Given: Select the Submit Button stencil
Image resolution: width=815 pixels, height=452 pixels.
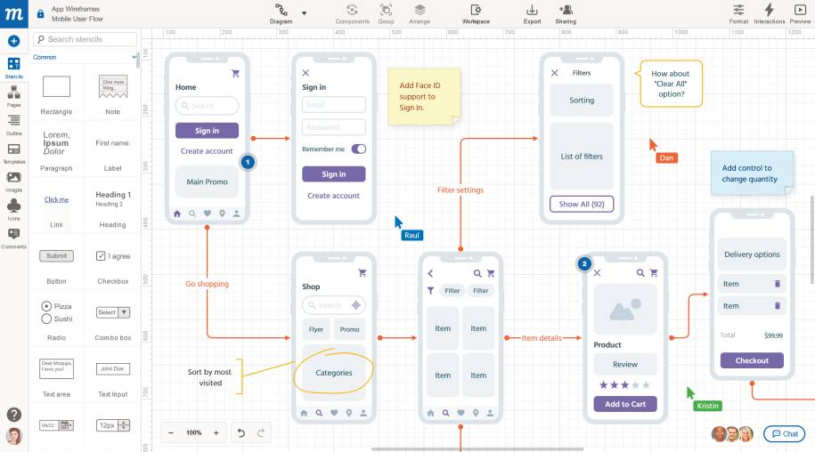Looking at the screenshot, I should (x=57, y=256).
